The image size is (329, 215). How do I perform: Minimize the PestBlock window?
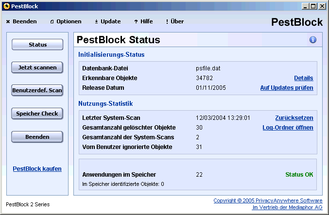[305, 6]
